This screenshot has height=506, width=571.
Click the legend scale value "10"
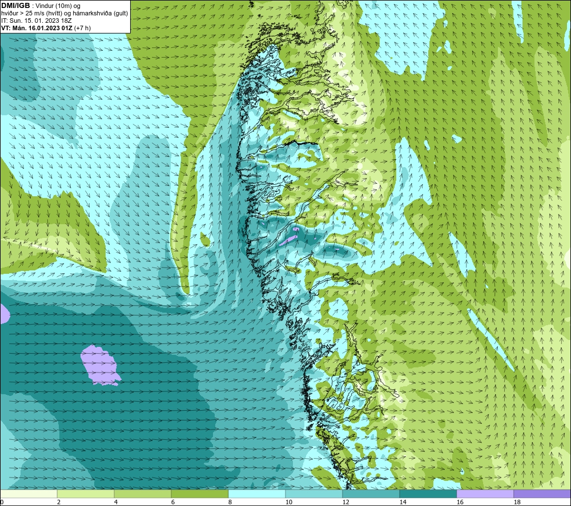coord(289,502)
